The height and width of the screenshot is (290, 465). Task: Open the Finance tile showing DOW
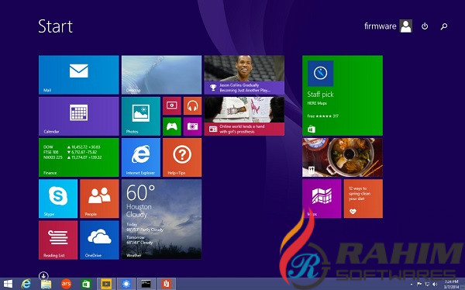(x=78, y=157)
